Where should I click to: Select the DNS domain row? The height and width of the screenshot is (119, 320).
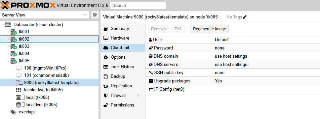pos(233,56)
